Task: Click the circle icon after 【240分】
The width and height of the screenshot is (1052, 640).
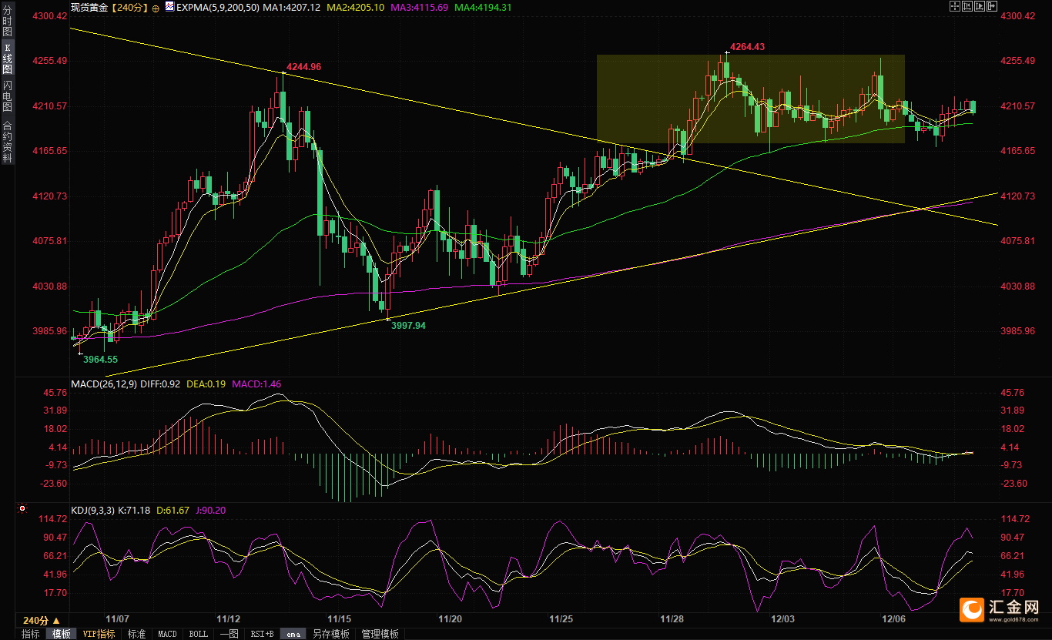Action: pos(156,8)
